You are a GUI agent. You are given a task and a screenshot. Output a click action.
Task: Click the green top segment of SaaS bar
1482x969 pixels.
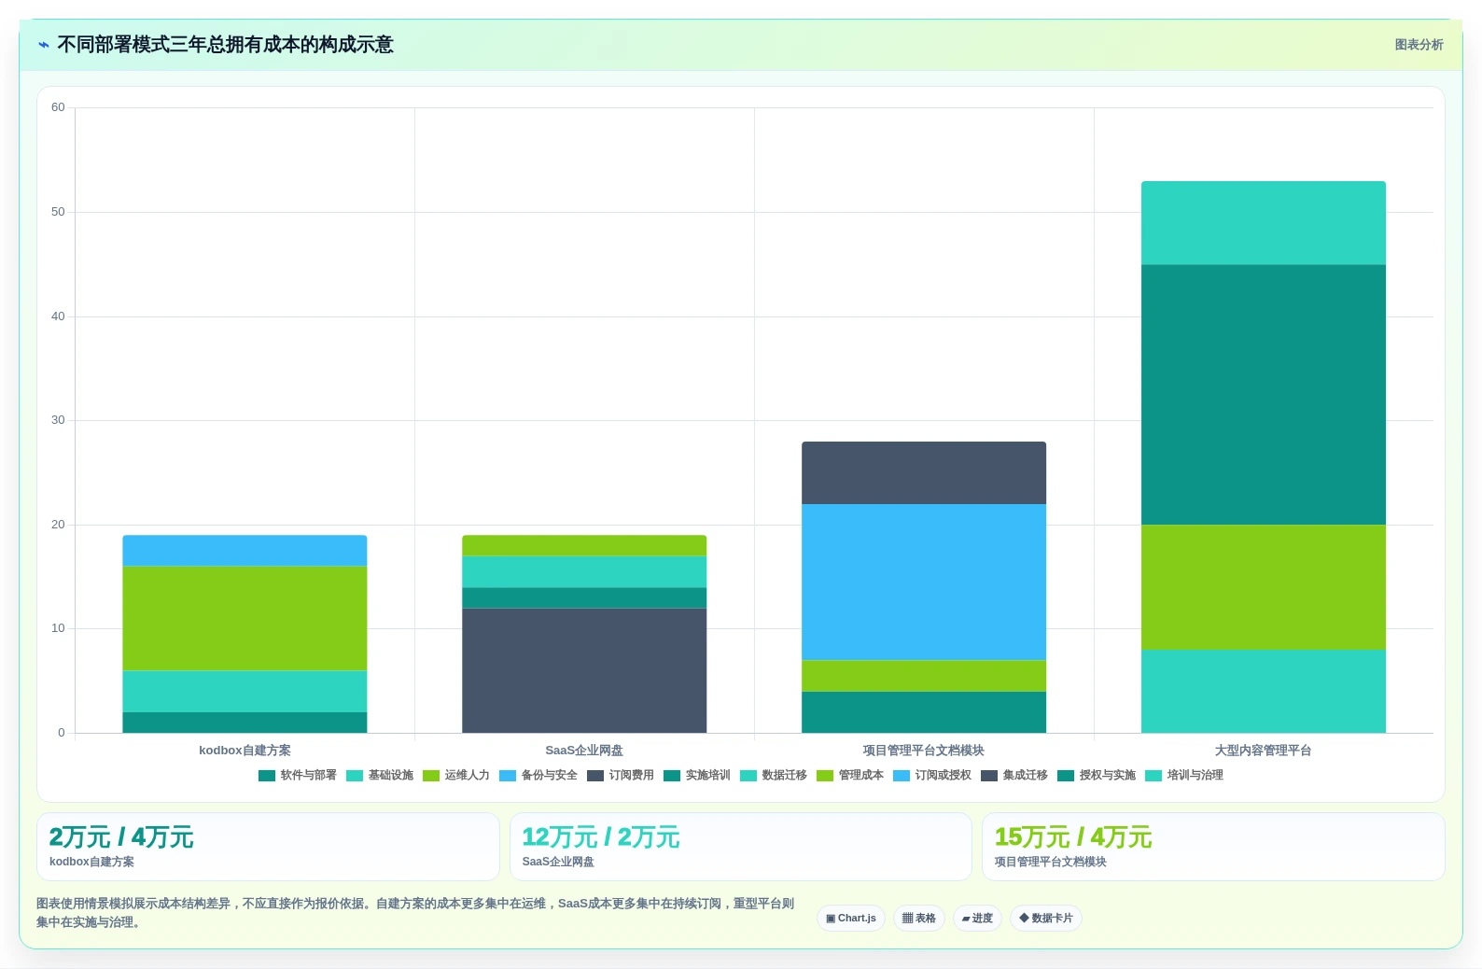tap(584, 545)
